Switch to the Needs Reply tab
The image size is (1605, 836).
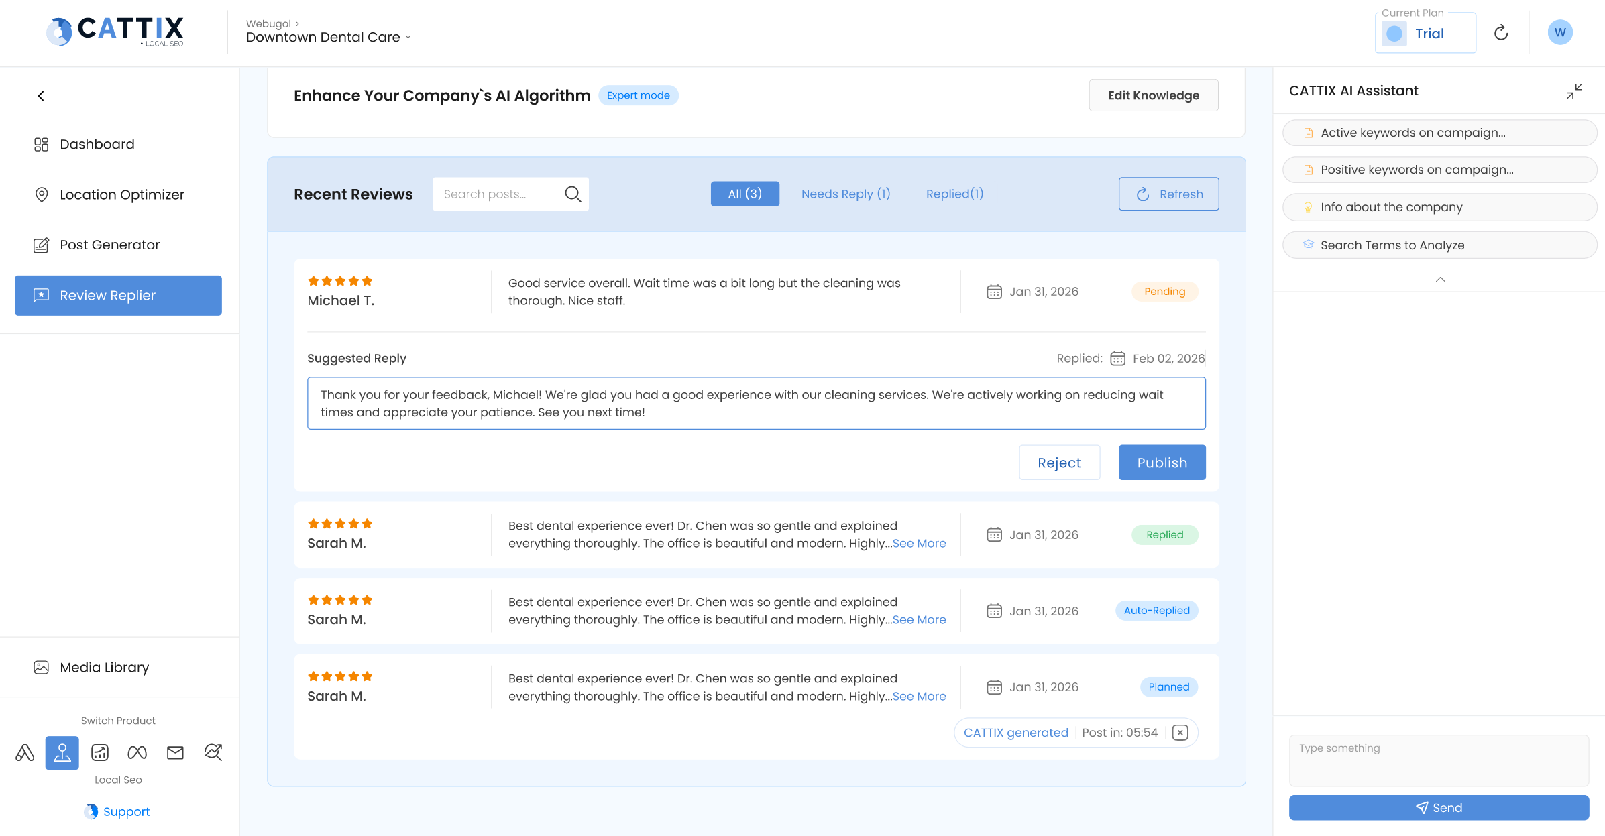click(845, 194)
